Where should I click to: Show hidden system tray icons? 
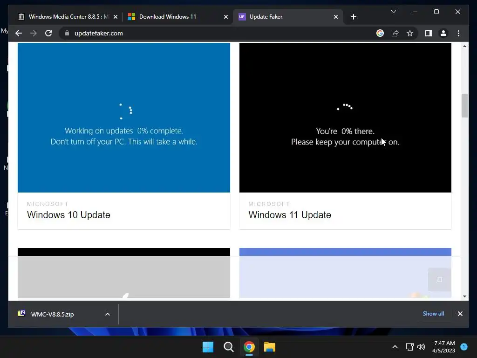(x=395, y=347)
